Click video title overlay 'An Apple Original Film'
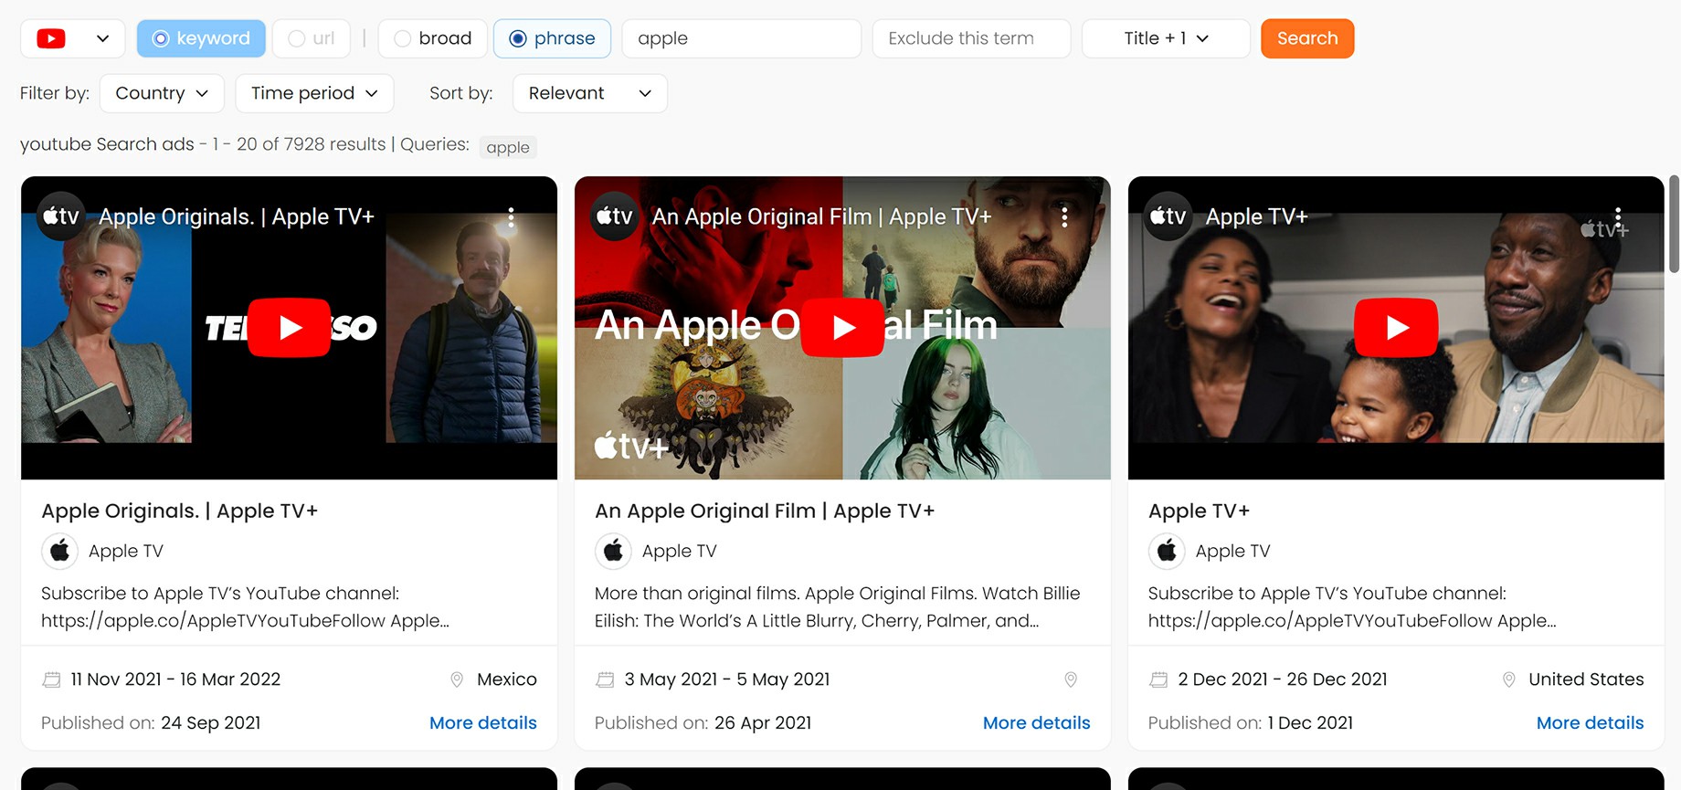 pos(821,216)
